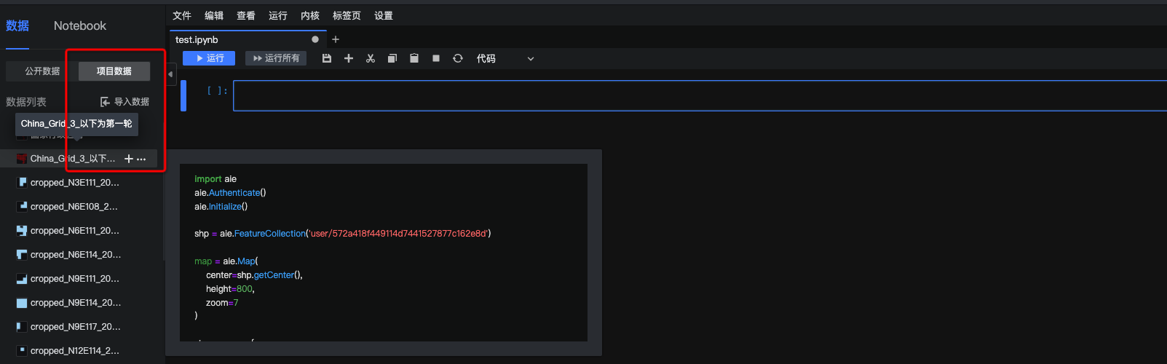Open a new launcher tab with the plus icon

tap(336, 39)
